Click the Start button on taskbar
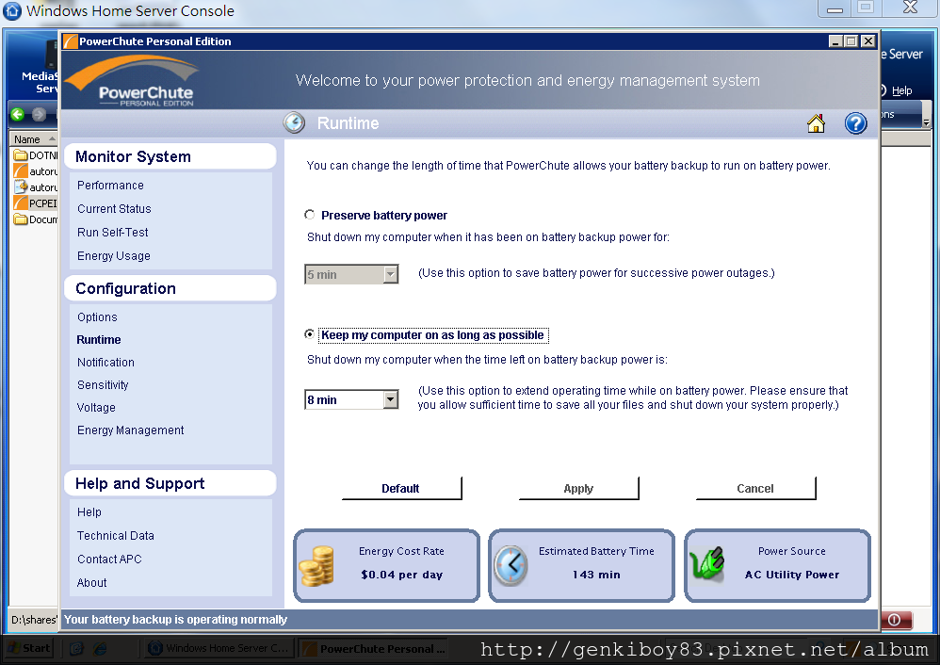The image size is (940, 665). point(29,648)
